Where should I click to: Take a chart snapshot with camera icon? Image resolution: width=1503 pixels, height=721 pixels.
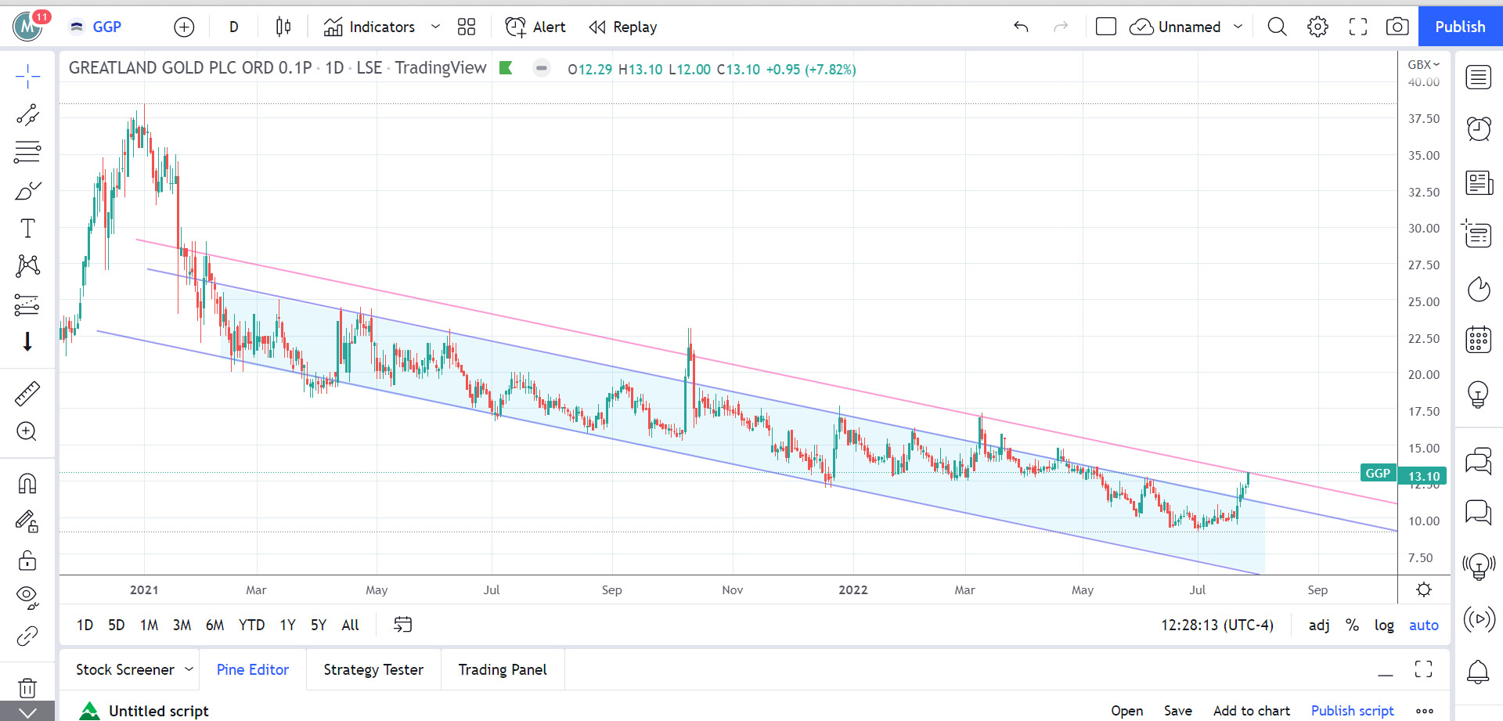click(x=1397, y=27)
